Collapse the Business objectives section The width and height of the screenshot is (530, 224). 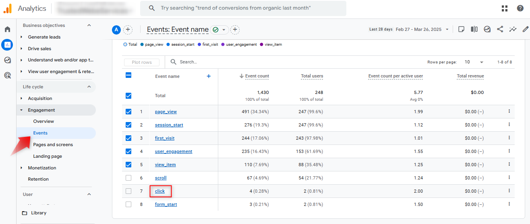[x=89, y=25]
